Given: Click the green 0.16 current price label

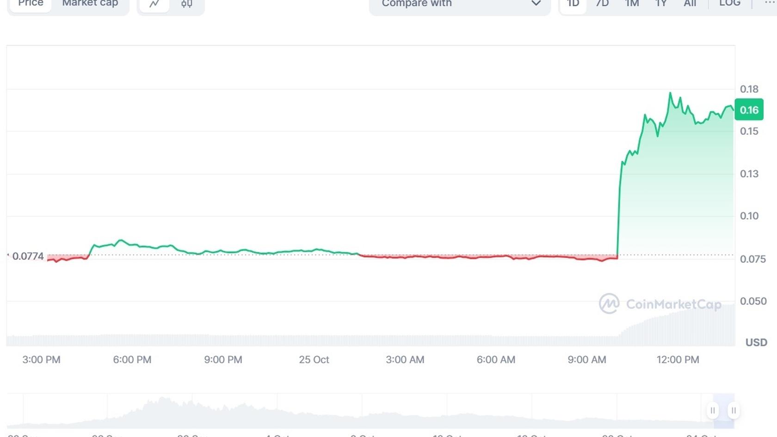Looking at the screenshot, I should (749, 110).
